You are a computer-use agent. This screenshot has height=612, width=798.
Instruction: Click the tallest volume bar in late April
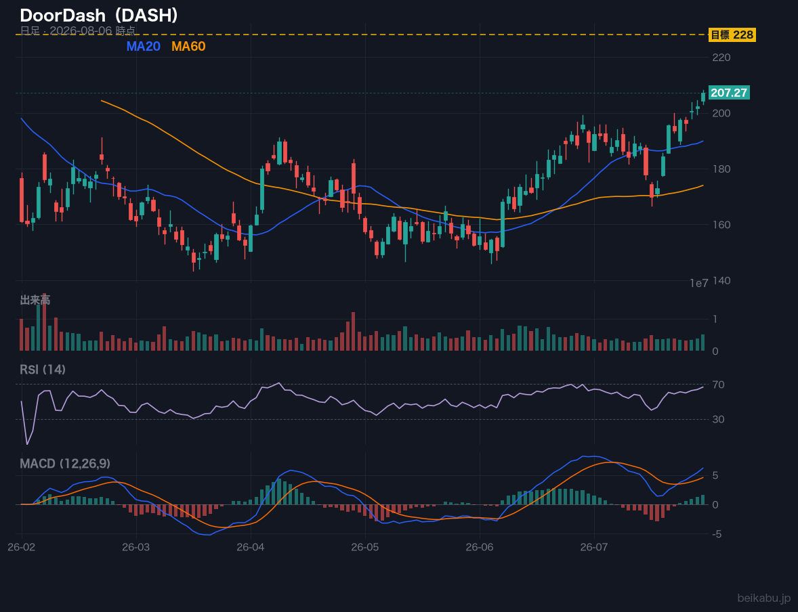pos(353,331)
